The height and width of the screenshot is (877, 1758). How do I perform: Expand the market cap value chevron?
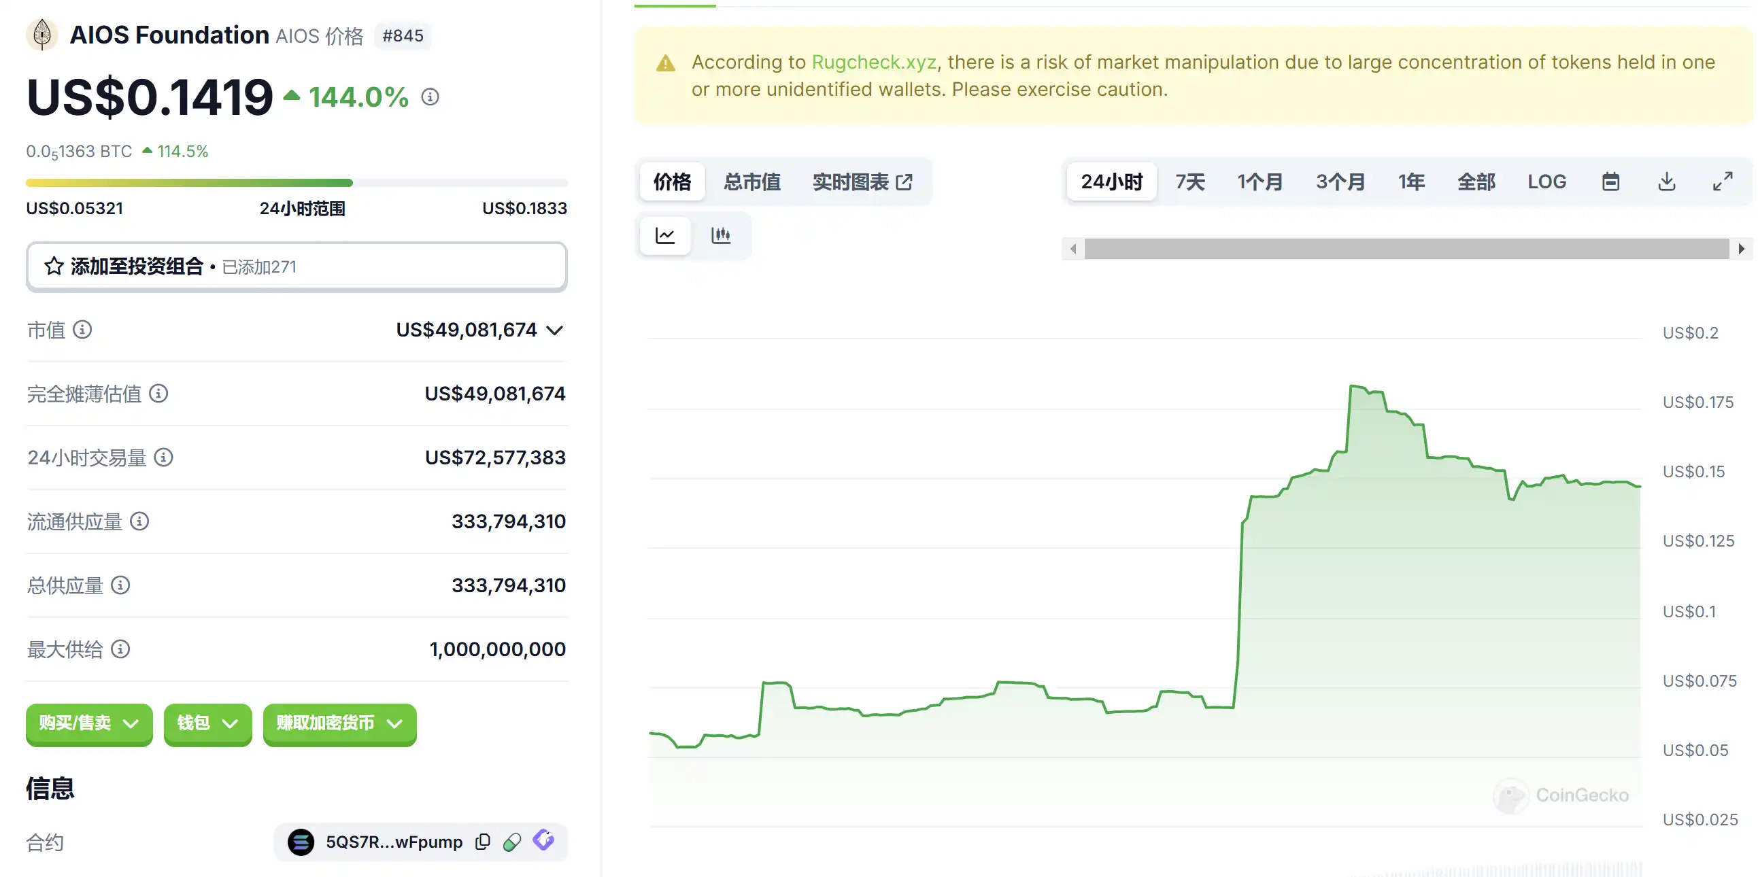[x=556, y=331]
